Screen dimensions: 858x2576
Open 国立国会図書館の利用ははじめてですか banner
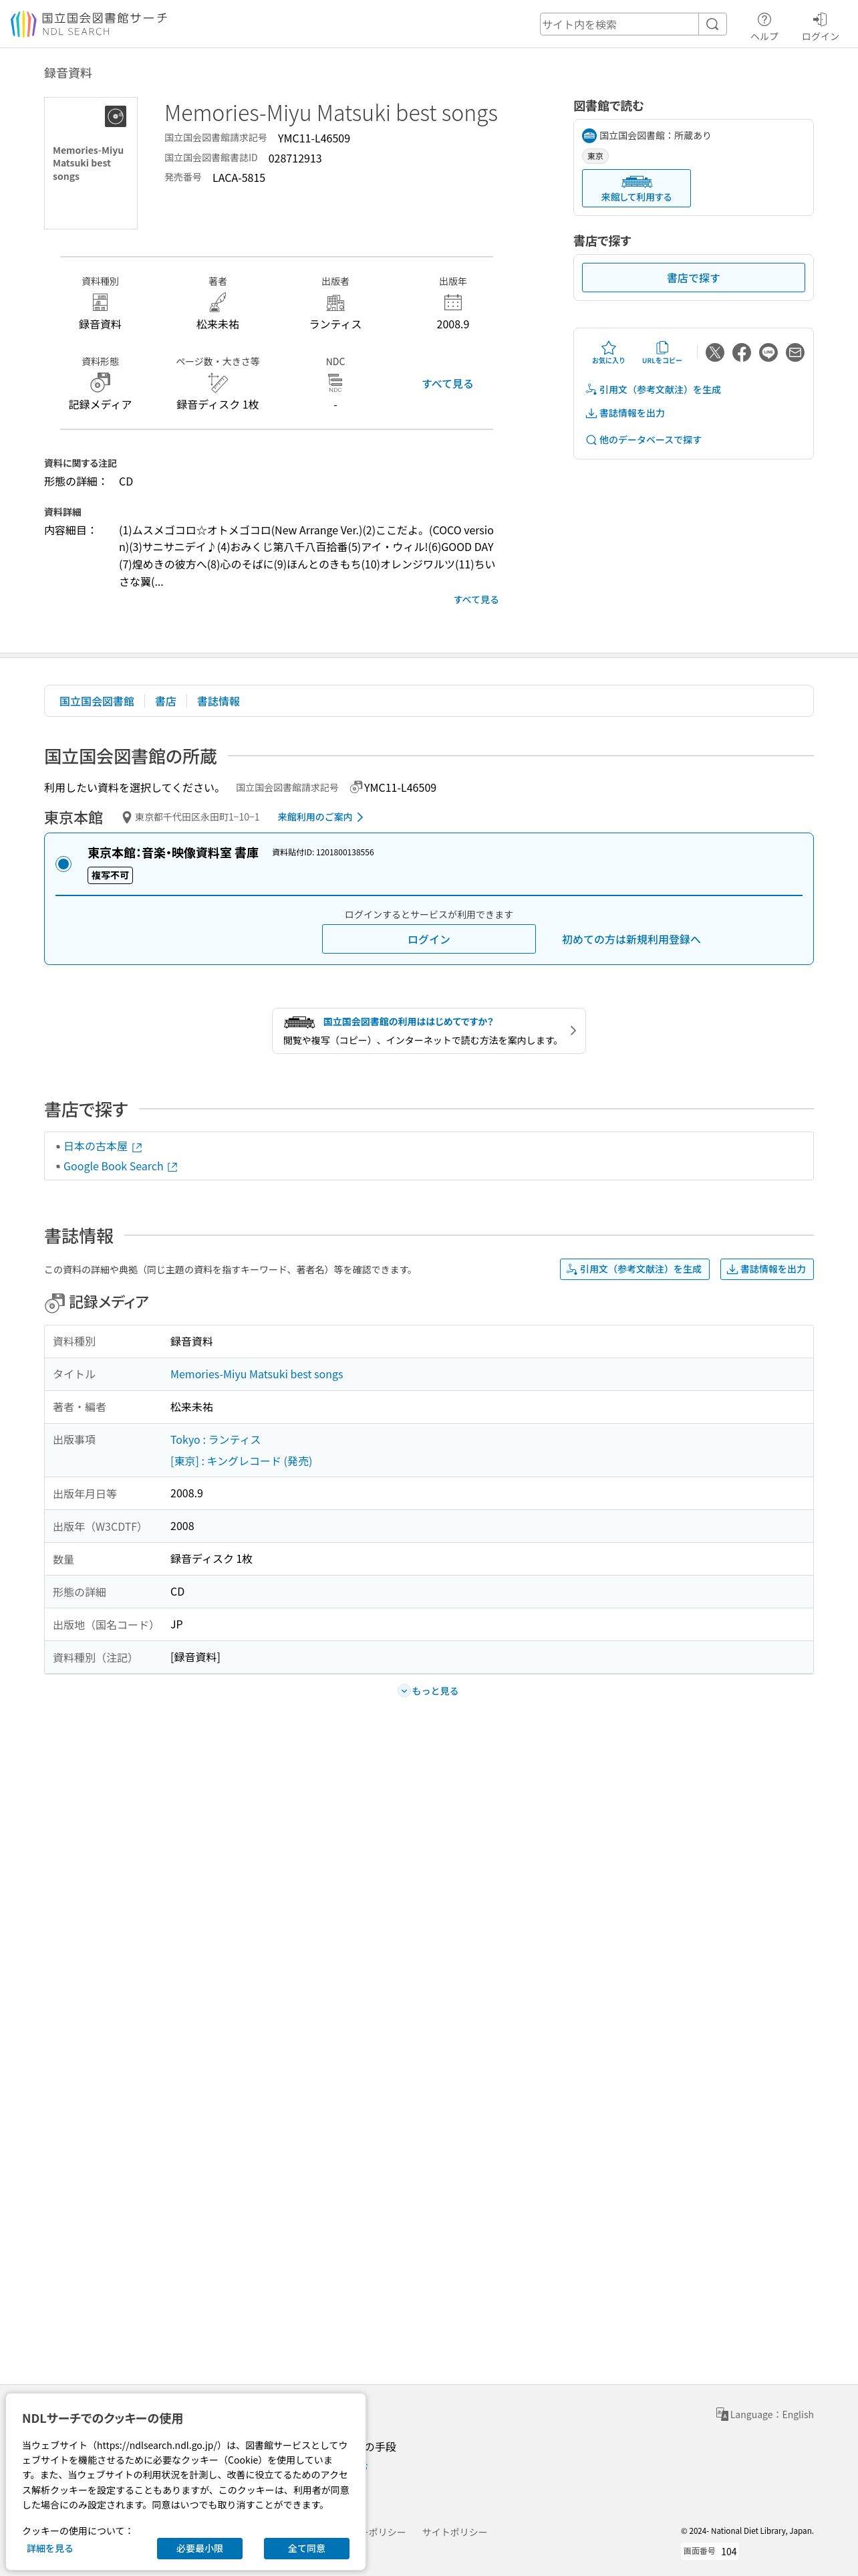tap(428, 1031)
